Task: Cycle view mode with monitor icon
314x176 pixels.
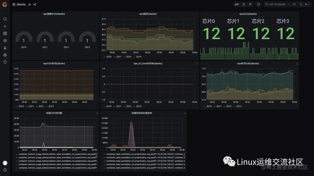Action: point(258,4)
